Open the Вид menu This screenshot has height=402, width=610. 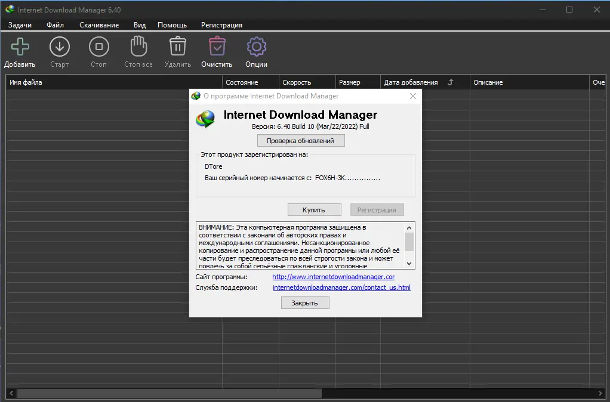pyautogui.click(x=140, y=25)
